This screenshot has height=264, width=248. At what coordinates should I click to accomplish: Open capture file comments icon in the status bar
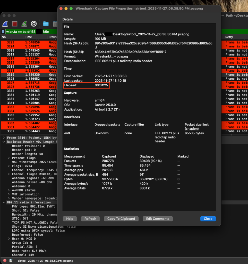(x=11, y=261)
